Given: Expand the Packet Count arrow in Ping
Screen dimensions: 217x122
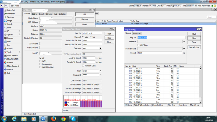Looking at the screenshot, I should point(184,49).
